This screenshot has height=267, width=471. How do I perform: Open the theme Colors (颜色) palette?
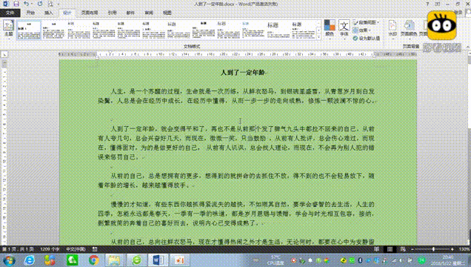pyautogui.click(x=330, y=28)
